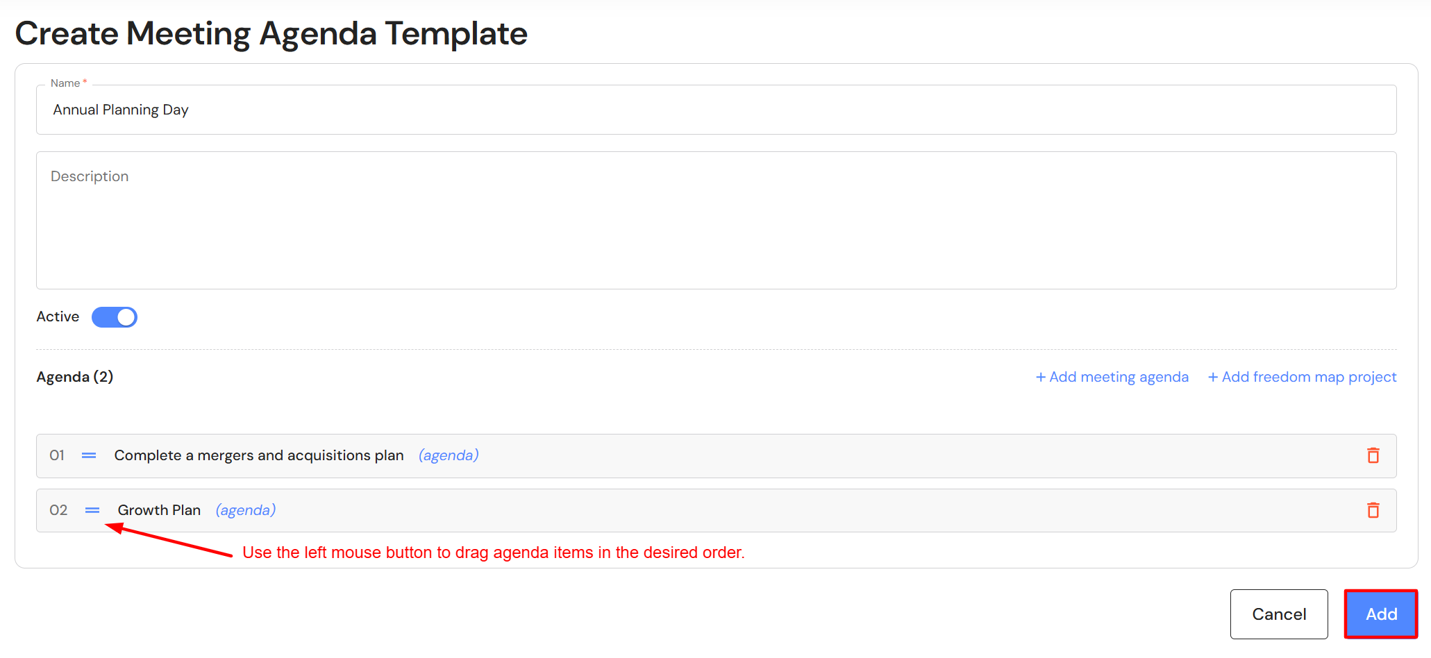Remove the Growth Plan agenda item

click(1373, 510)
